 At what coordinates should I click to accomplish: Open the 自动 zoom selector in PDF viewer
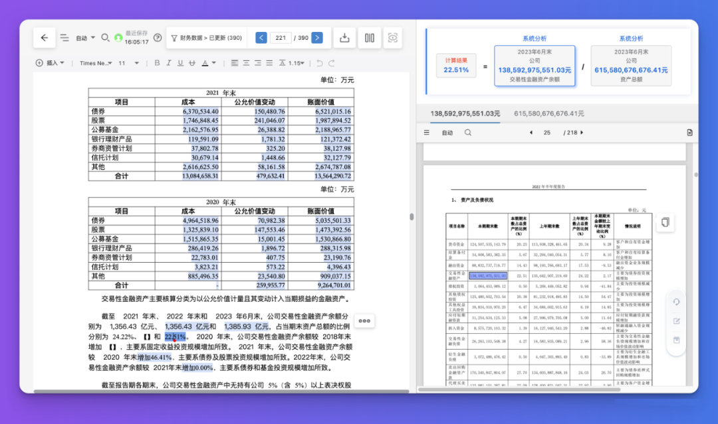tap(447, 133)
